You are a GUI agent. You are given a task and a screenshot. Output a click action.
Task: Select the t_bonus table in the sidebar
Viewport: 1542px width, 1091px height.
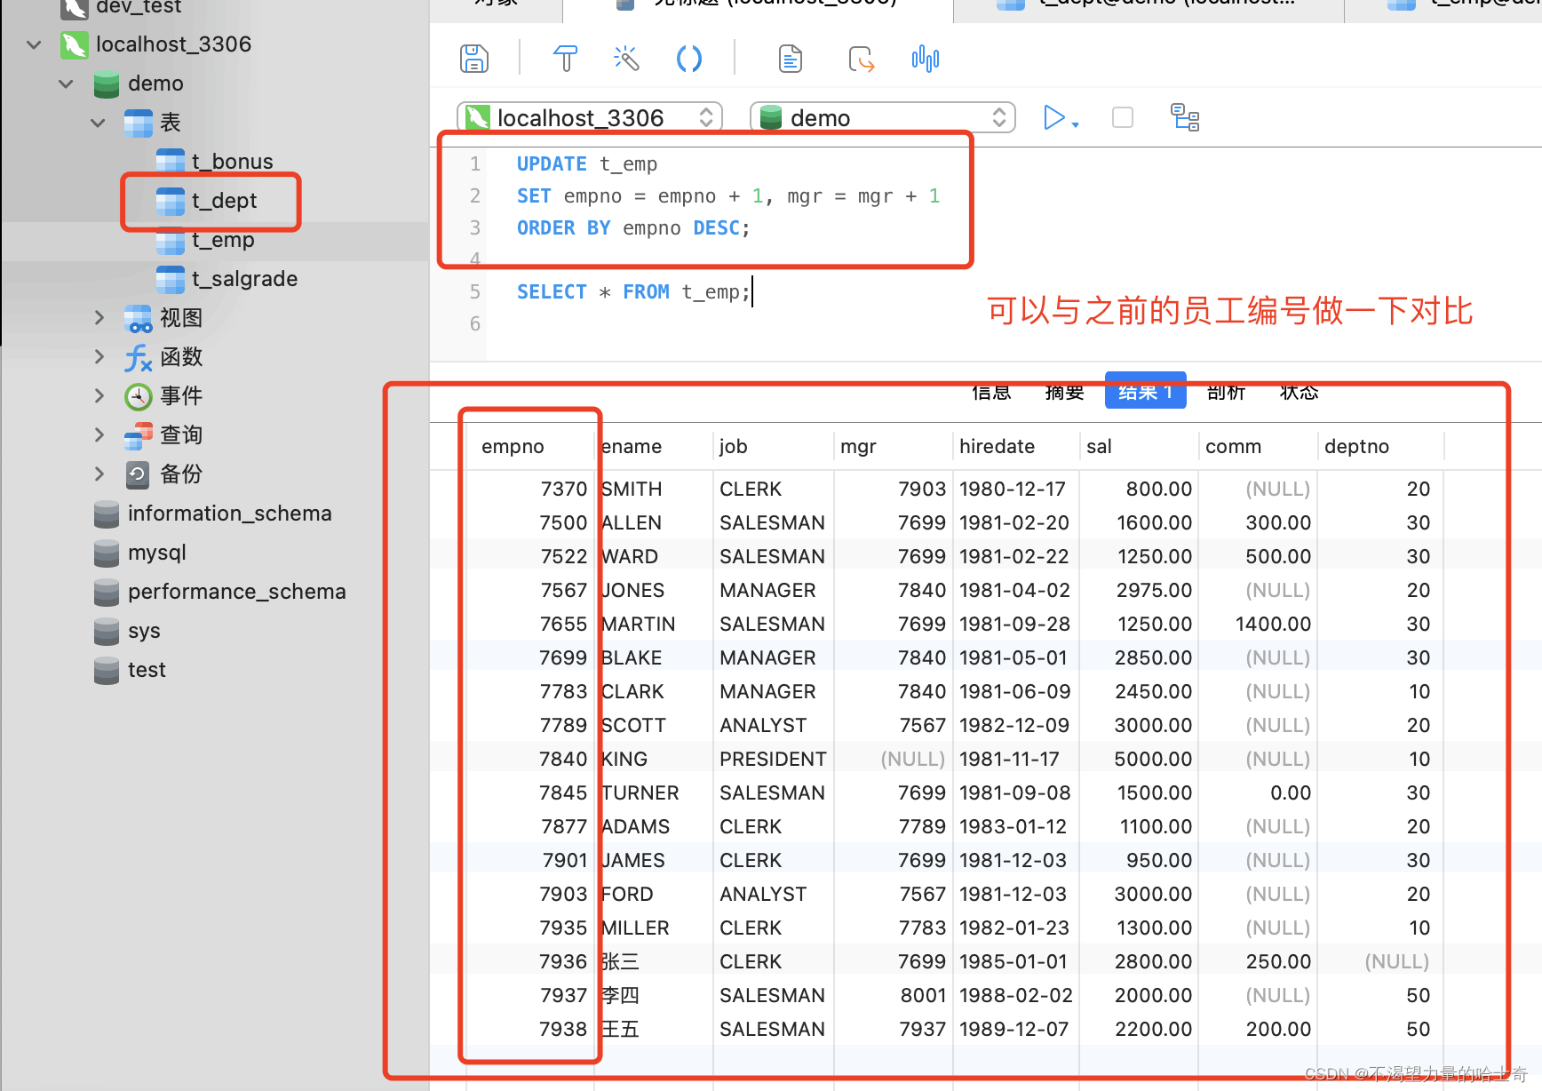[233, 161]
